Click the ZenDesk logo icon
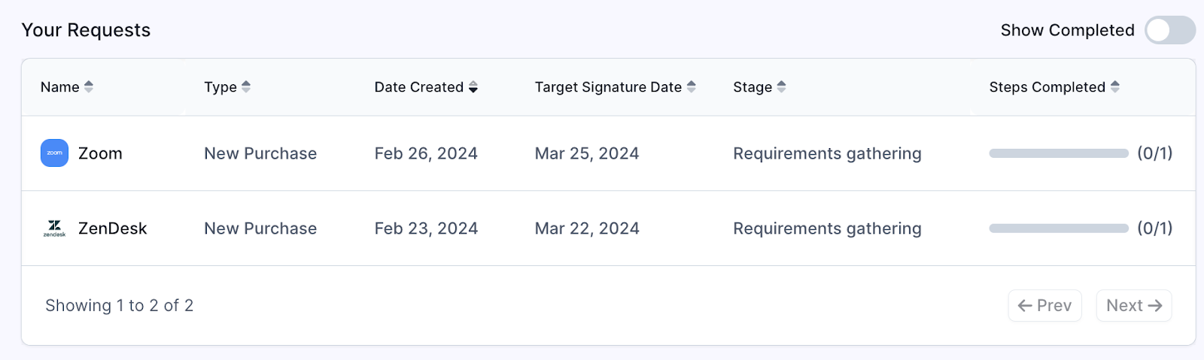The height and width of the screenshot is (360, 1204). pos(54,228)
